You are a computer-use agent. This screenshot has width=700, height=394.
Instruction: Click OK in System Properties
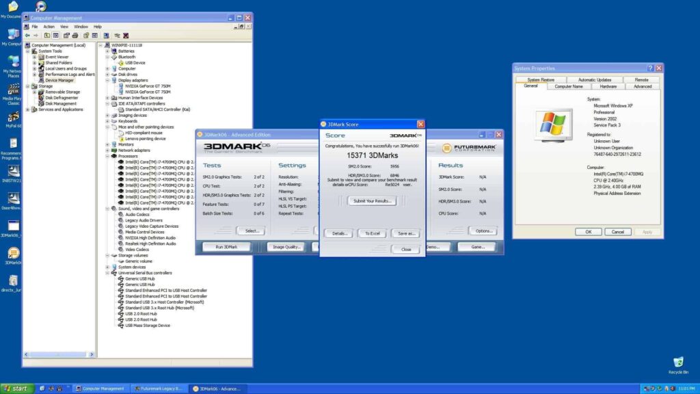pyautogui.click(x=588, y=232)
